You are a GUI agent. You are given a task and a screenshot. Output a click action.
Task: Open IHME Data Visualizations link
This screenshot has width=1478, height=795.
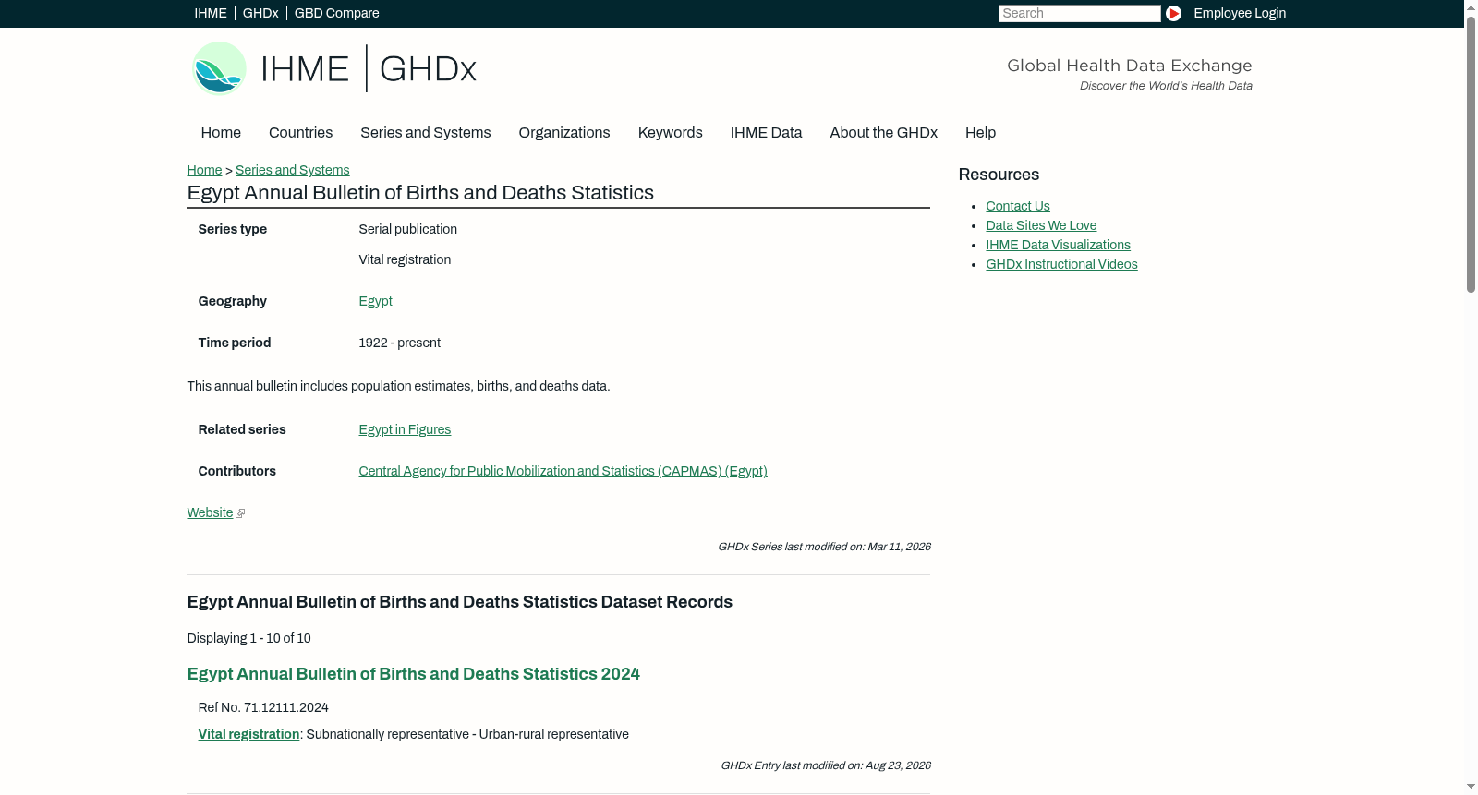coord(1058,245)
